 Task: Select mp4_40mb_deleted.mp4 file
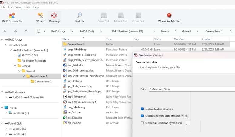tap(82, 102)
